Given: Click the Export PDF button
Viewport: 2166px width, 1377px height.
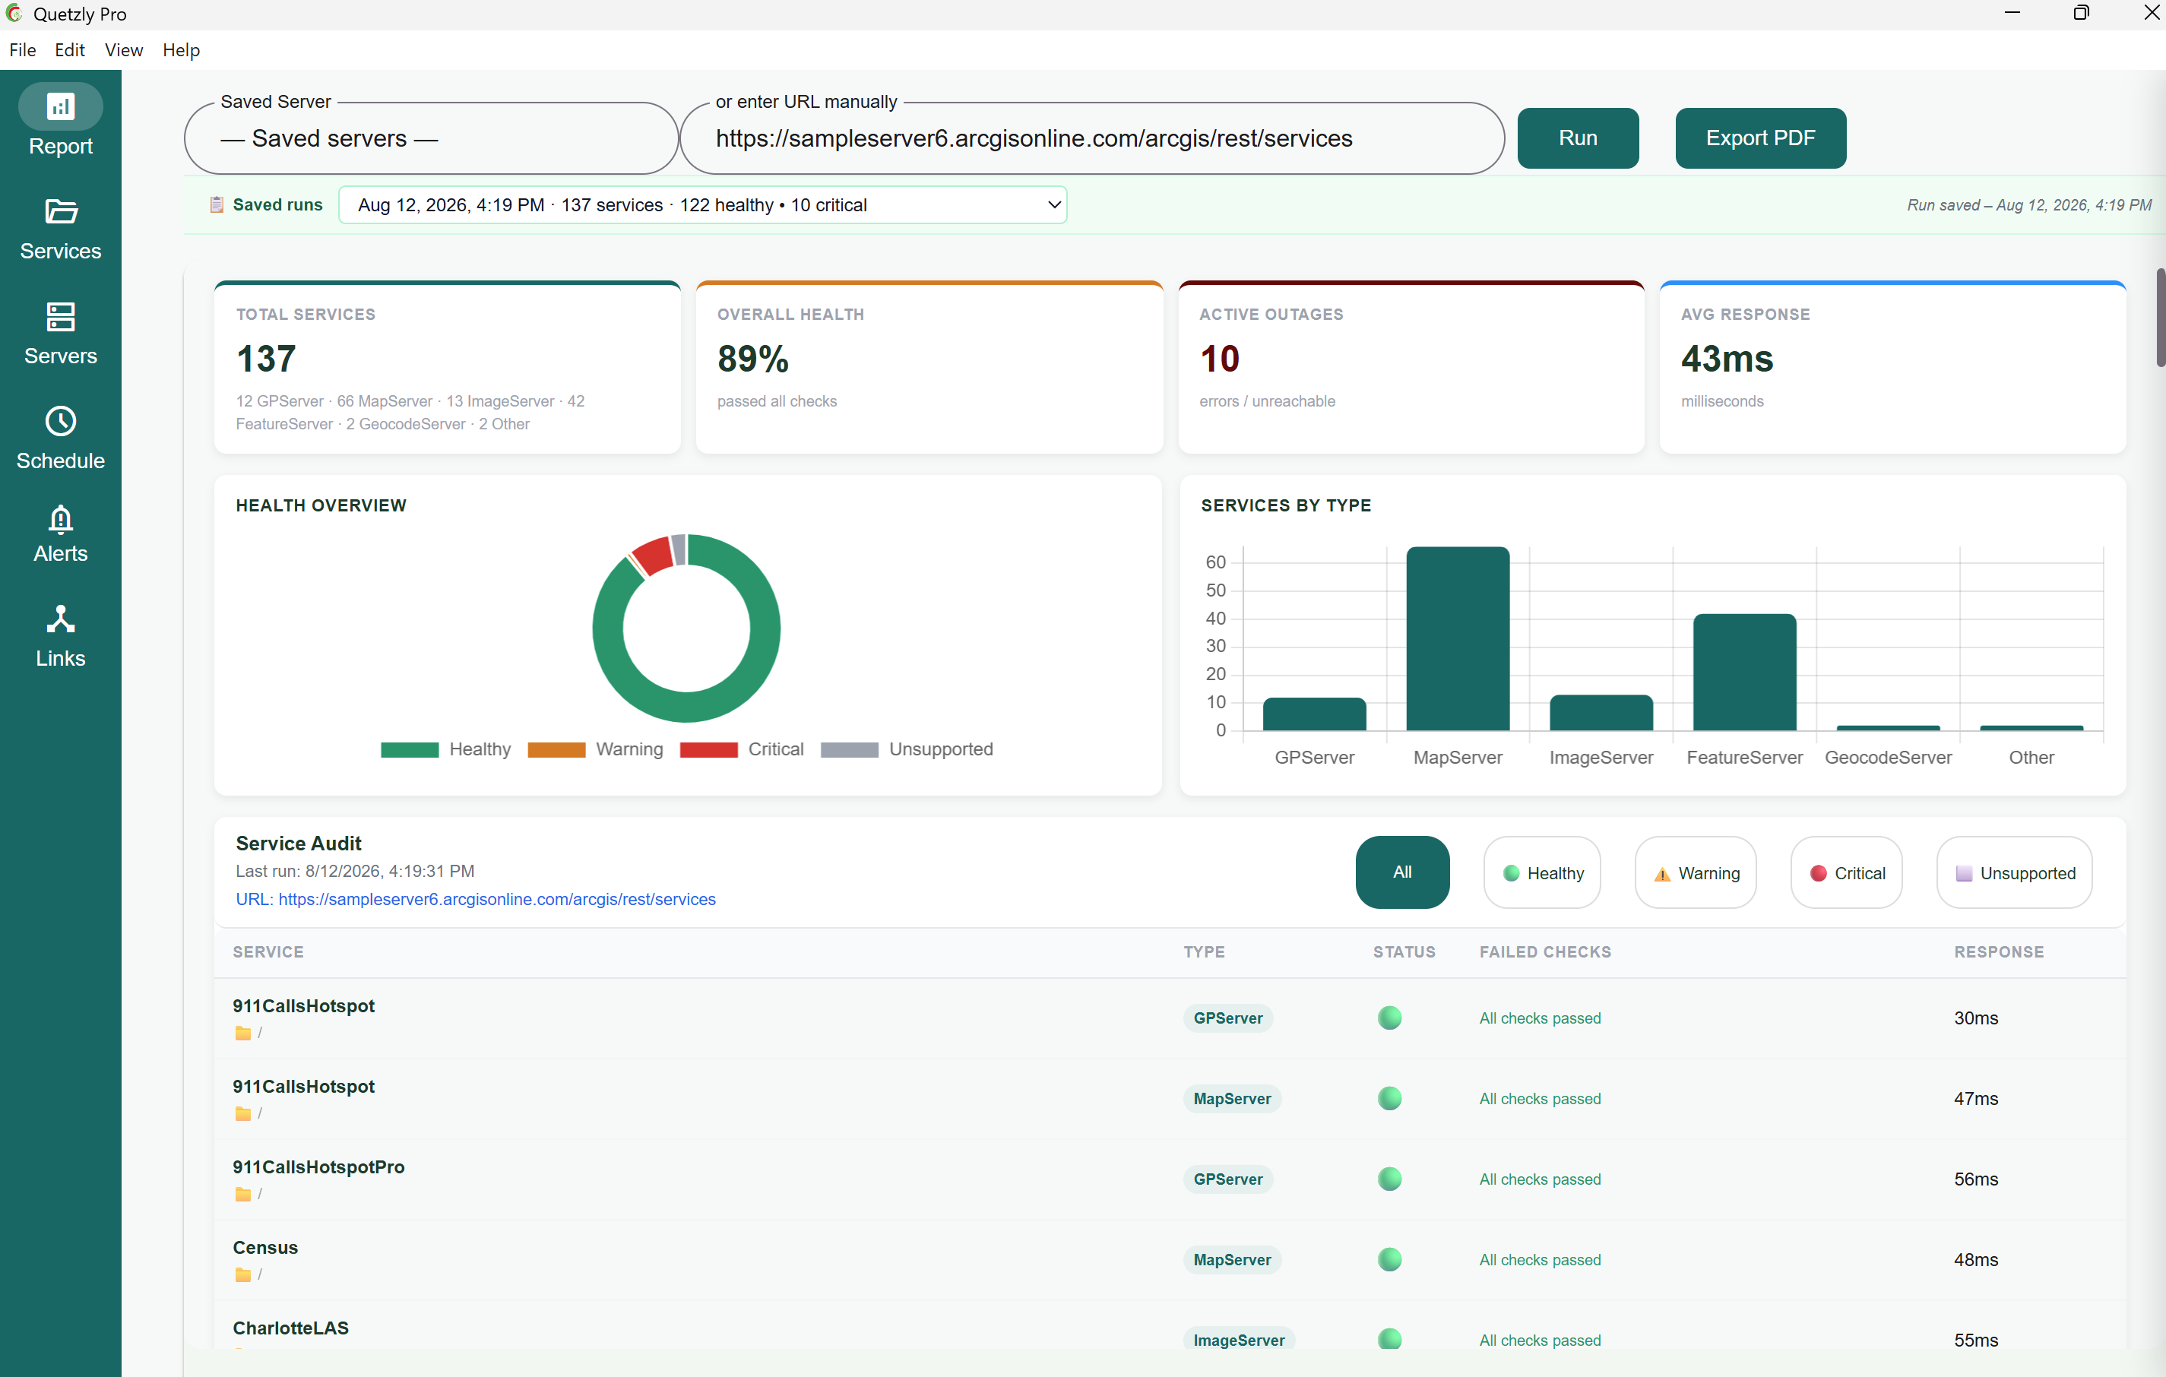Looking at the screenshot, I should coord(1760,138).
